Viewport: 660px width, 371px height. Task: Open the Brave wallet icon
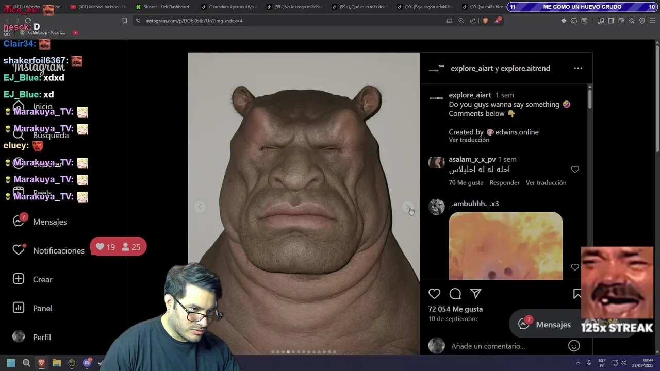(621, 21)
